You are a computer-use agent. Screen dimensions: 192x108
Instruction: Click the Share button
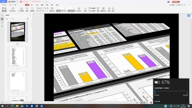point(178,5)
